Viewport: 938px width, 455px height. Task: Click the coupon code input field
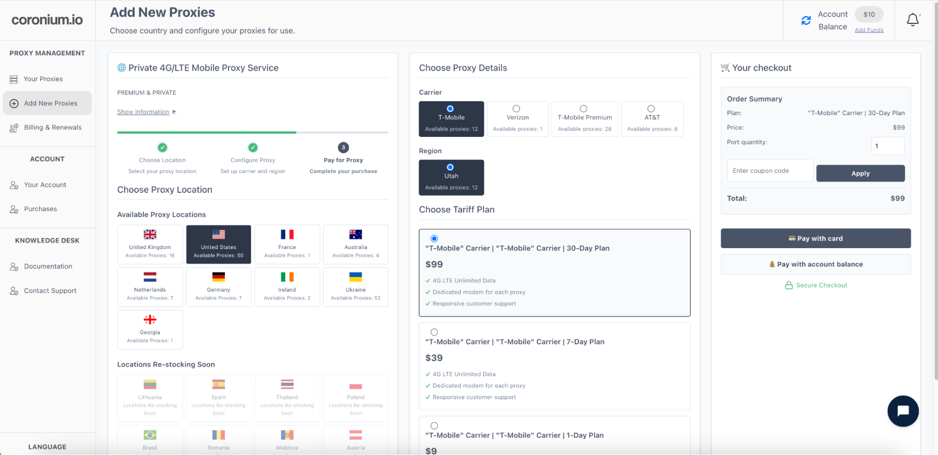[x=770, y=171]
